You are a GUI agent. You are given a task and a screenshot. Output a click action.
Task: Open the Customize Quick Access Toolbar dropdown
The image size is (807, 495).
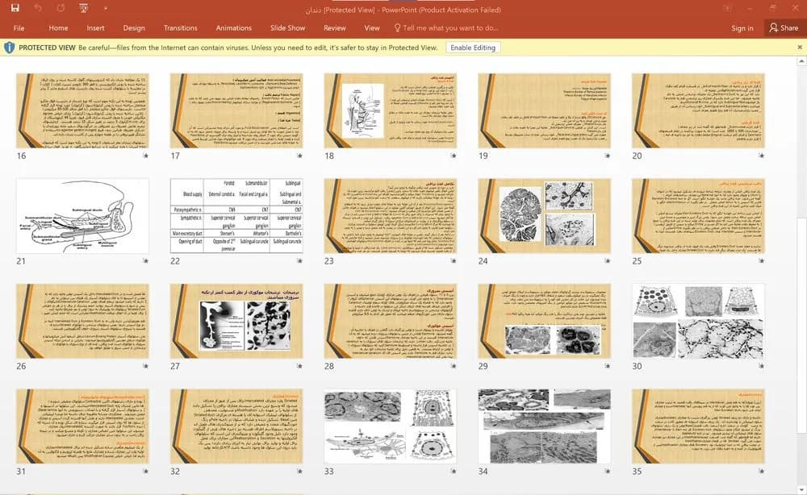coord(106,8)
